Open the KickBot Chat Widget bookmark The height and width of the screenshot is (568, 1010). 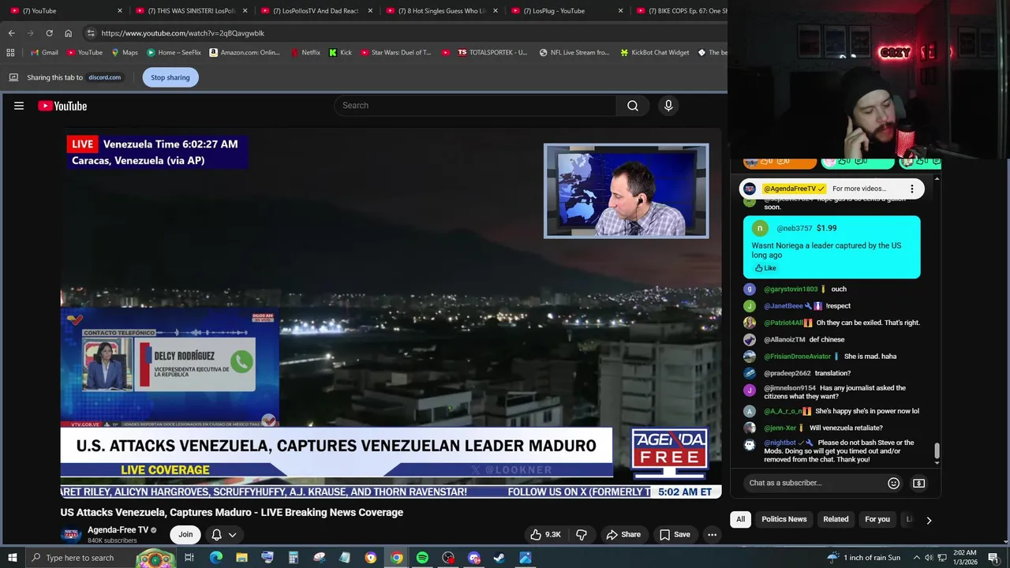click(654, 53)
